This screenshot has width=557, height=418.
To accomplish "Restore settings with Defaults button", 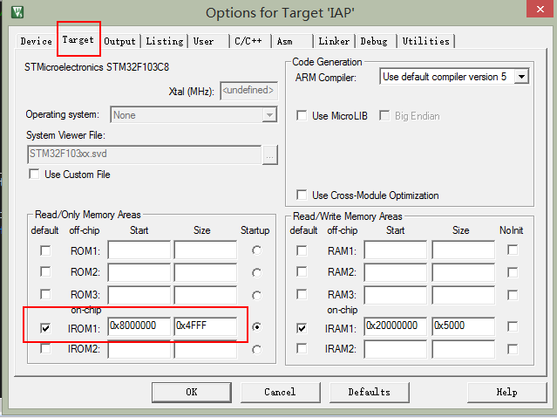I will [x=370, y=392].
